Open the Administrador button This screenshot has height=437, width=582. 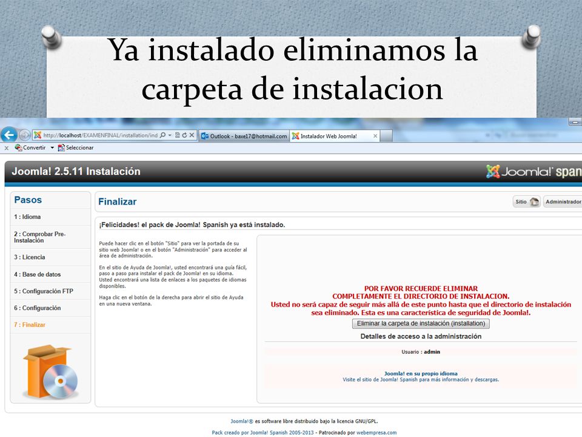[563, 202]
